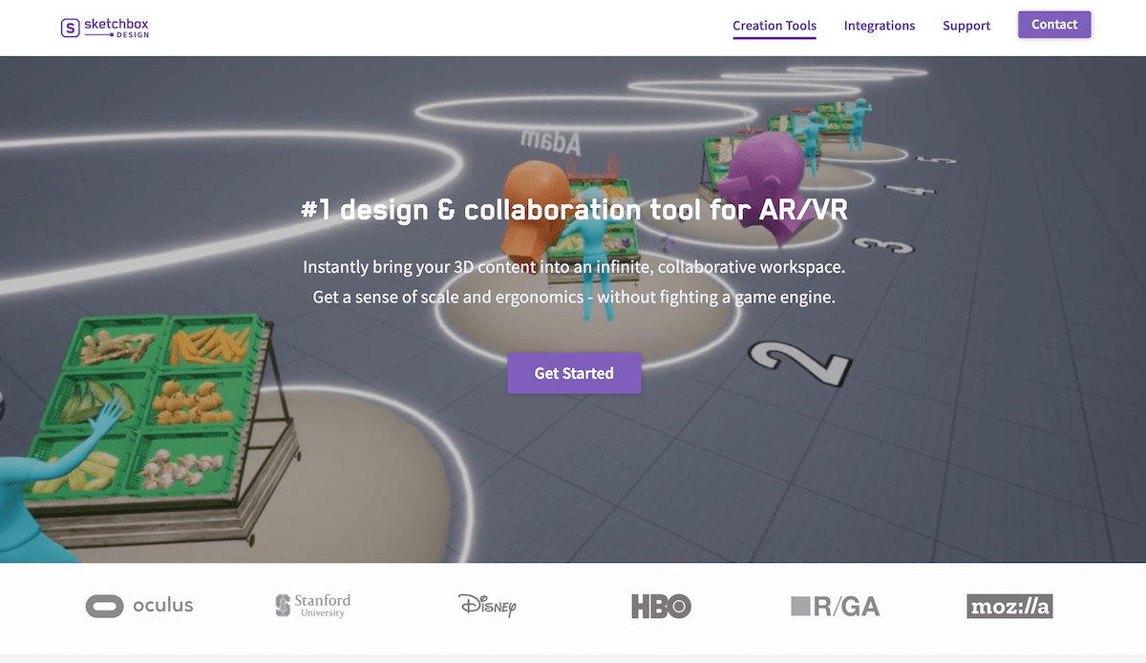Click the Sketchbox wordmark text
Screen dimensions: 1146x663
click(116, 23)
